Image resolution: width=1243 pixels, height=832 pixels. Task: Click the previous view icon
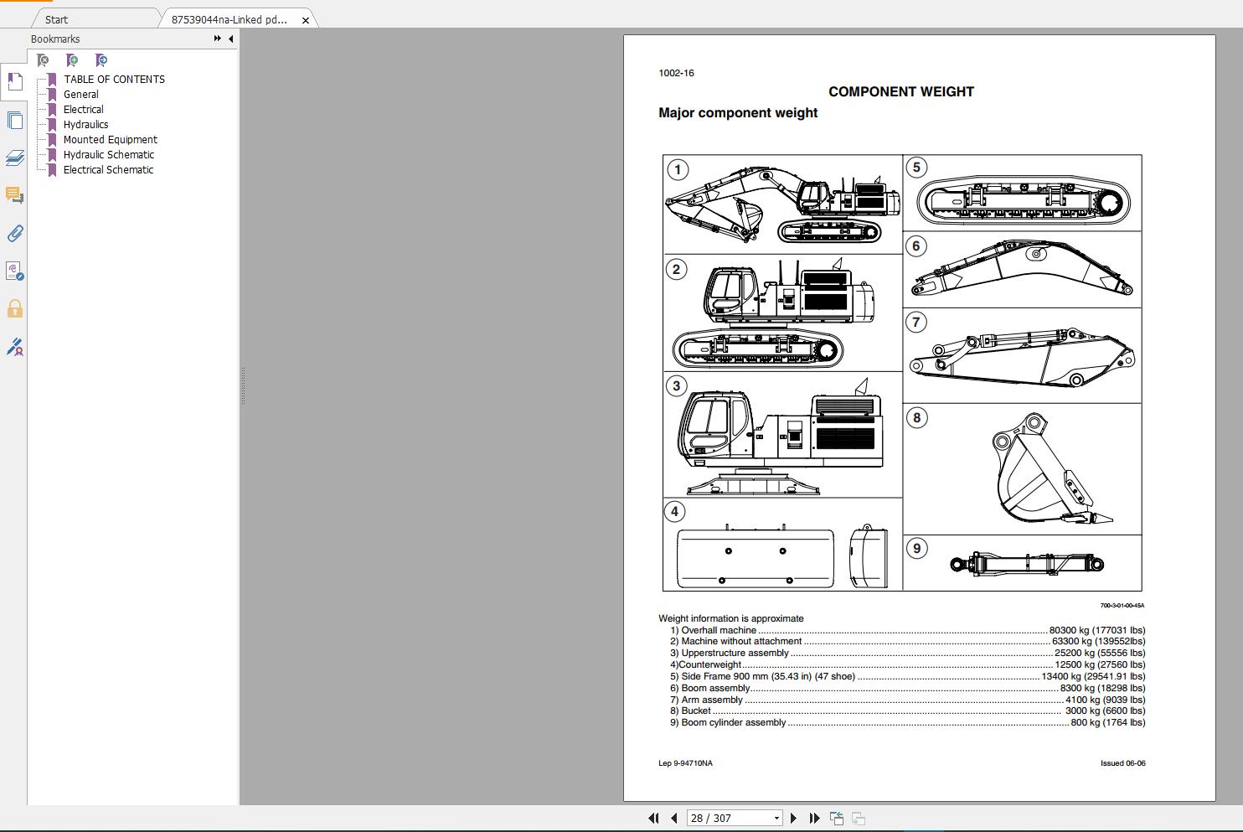(836, 819)
